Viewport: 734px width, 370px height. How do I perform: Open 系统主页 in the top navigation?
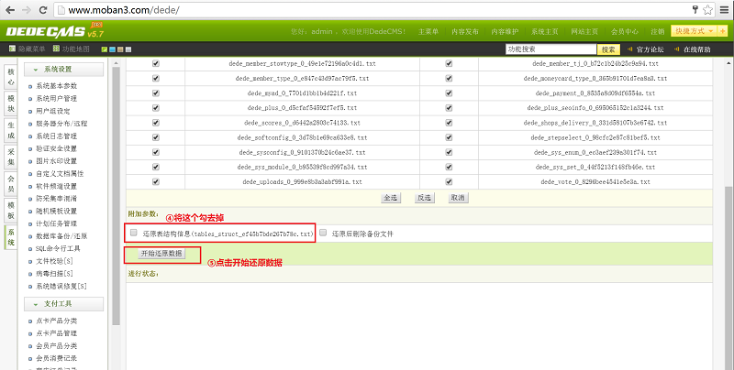(544, 32)
